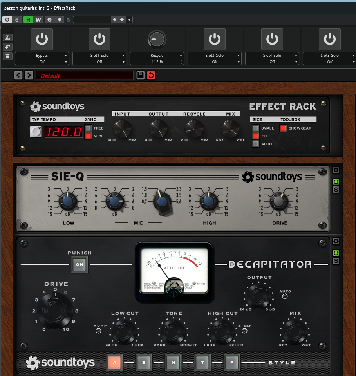Select Decapitator style N button
Image resolution: width=356 pixels, height=376 pixels.
point(173,363)
